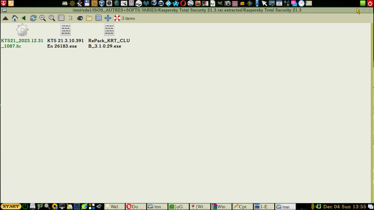The image size is (374, 210).
Task: Show desktop via bottom-right corner icon
Action: tap(371, 206)
